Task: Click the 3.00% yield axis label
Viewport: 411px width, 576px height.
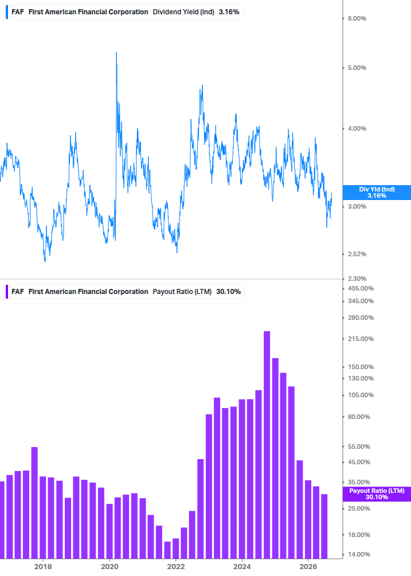Action: [357, 206]
